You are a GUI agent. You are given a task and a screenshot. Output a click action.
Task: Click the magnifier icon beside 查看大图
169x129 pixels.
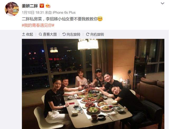pos(40,34)
